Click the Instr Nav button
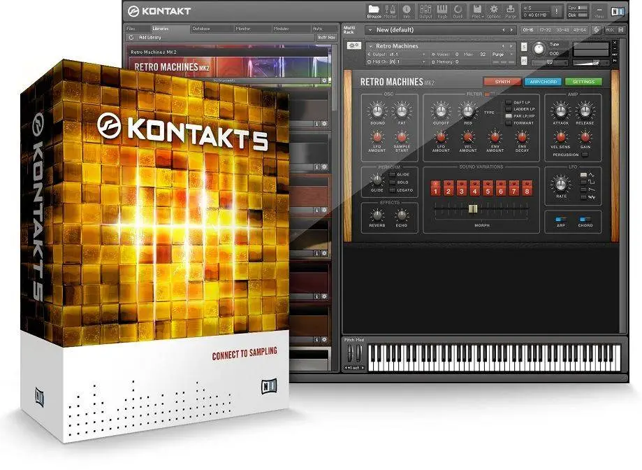This screenshot has height=470, width=642. tap(326, 37)
